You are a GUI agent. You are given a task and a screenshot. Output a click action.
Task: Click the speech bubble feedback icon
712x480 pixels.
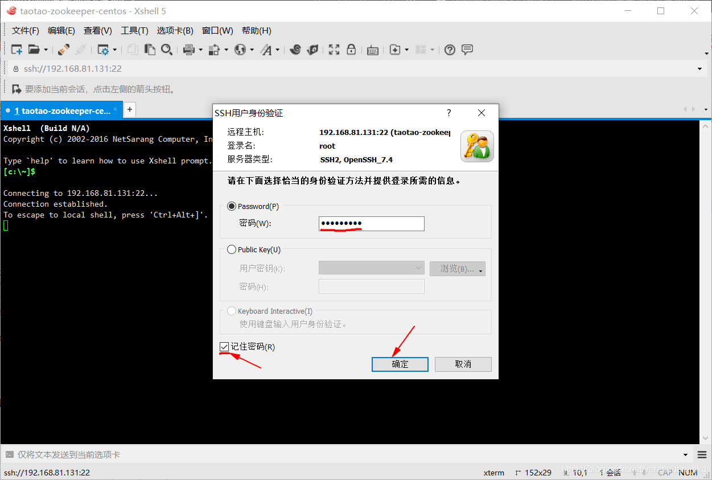point(467,50)
